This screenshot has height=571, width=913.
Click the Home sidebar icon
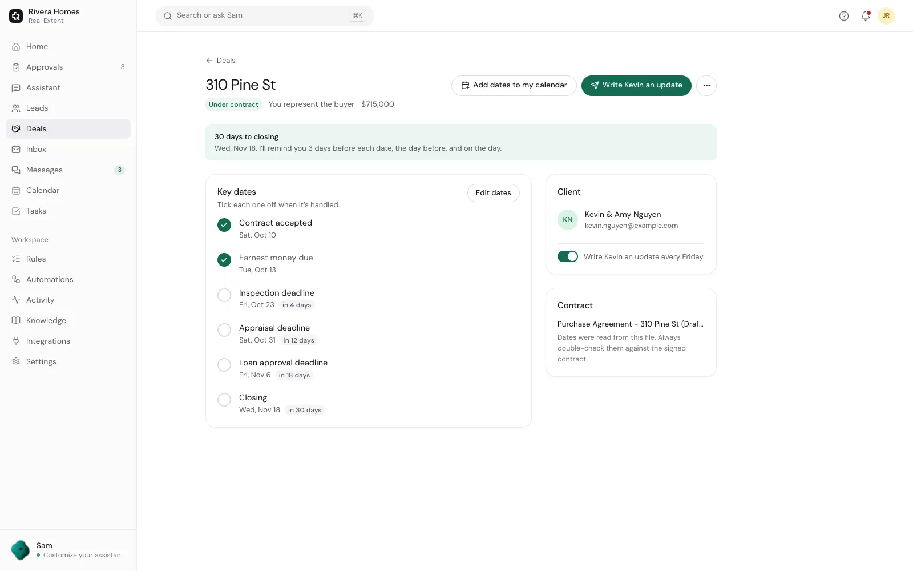tap(16, 47)
